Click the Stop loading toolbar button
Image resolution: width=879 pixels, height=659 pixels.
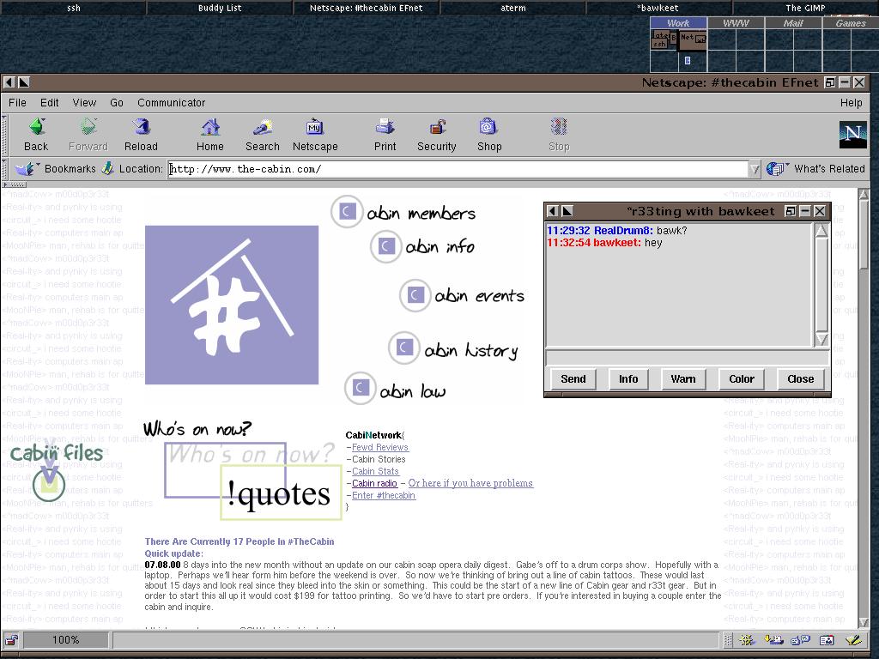click(559, 135)
